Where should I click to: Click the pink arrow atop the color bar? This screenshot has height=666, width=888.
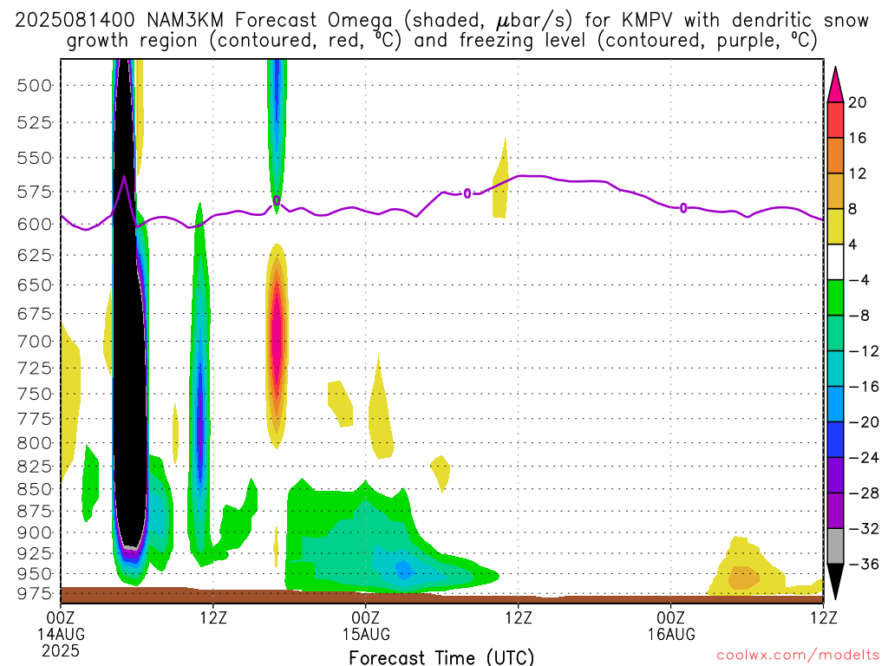835,86
